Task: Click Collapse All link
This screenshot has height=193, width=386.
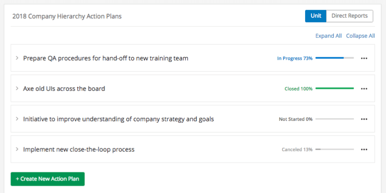Action: [361, 36]
